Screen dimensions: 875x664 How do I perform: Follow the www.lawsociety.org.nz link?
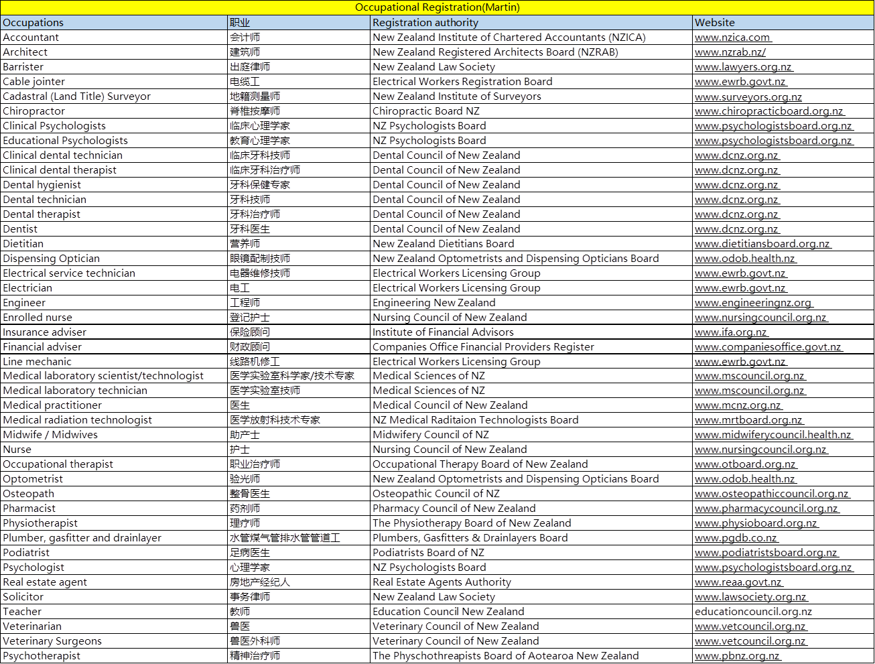751,597
